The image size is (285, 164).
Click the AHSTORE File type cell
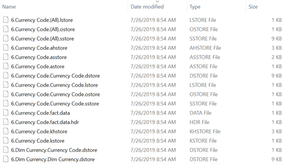[x=205, y=48]
